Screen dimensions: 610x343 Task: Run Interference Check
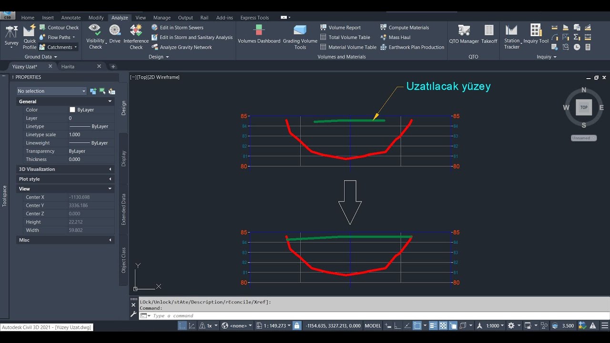(136, 37)
